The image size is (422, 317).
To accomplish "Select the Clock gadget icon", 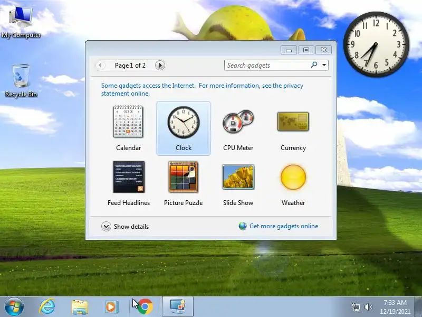I will pyautogui.click(x=184, y=122).
